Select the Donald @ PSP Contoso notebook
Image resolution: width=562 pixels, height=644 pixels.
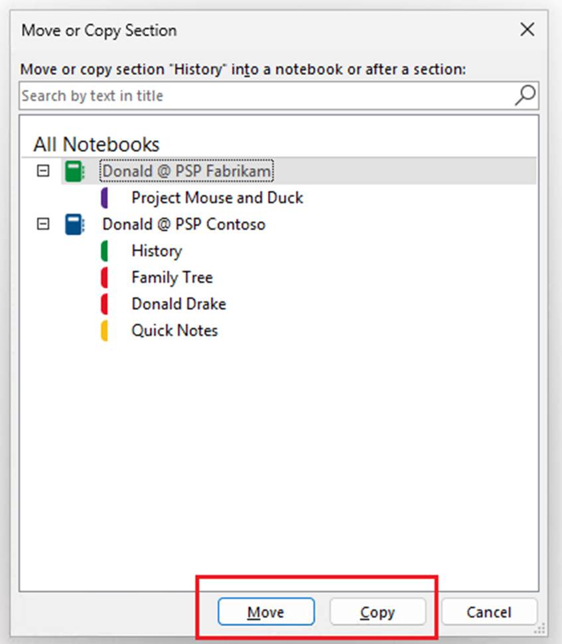click(x=183, y=224)
